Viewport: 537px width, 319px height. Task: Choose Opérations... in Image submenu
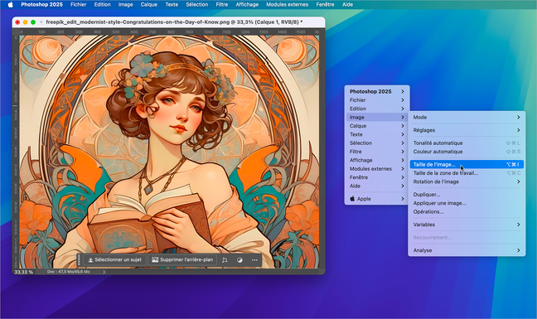pyautogui.click(x=467, y=211)
